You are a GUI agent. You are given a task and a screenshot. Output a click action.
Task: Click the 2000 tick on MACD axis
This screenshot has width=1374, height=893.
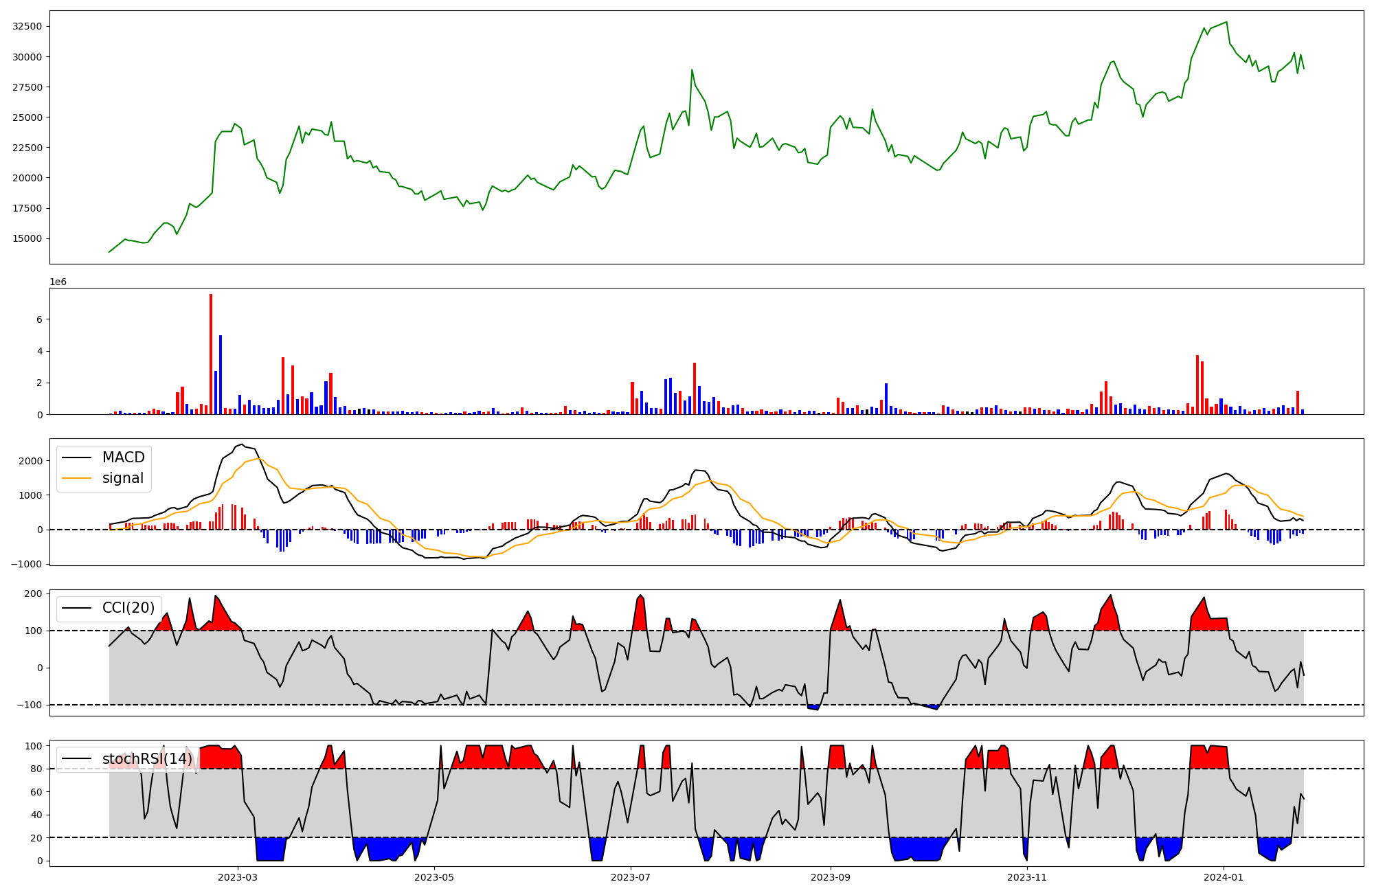(x=31, y=461)
